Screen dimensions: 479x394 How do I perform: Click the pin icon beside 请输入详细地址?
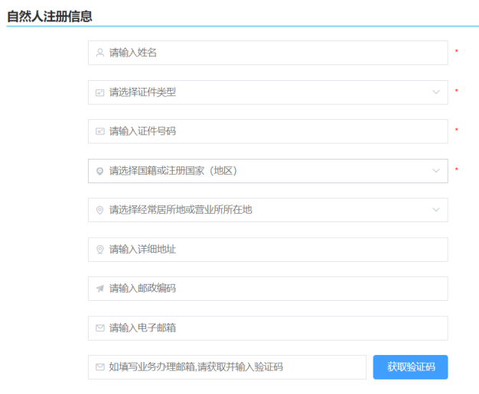(99, 250)
